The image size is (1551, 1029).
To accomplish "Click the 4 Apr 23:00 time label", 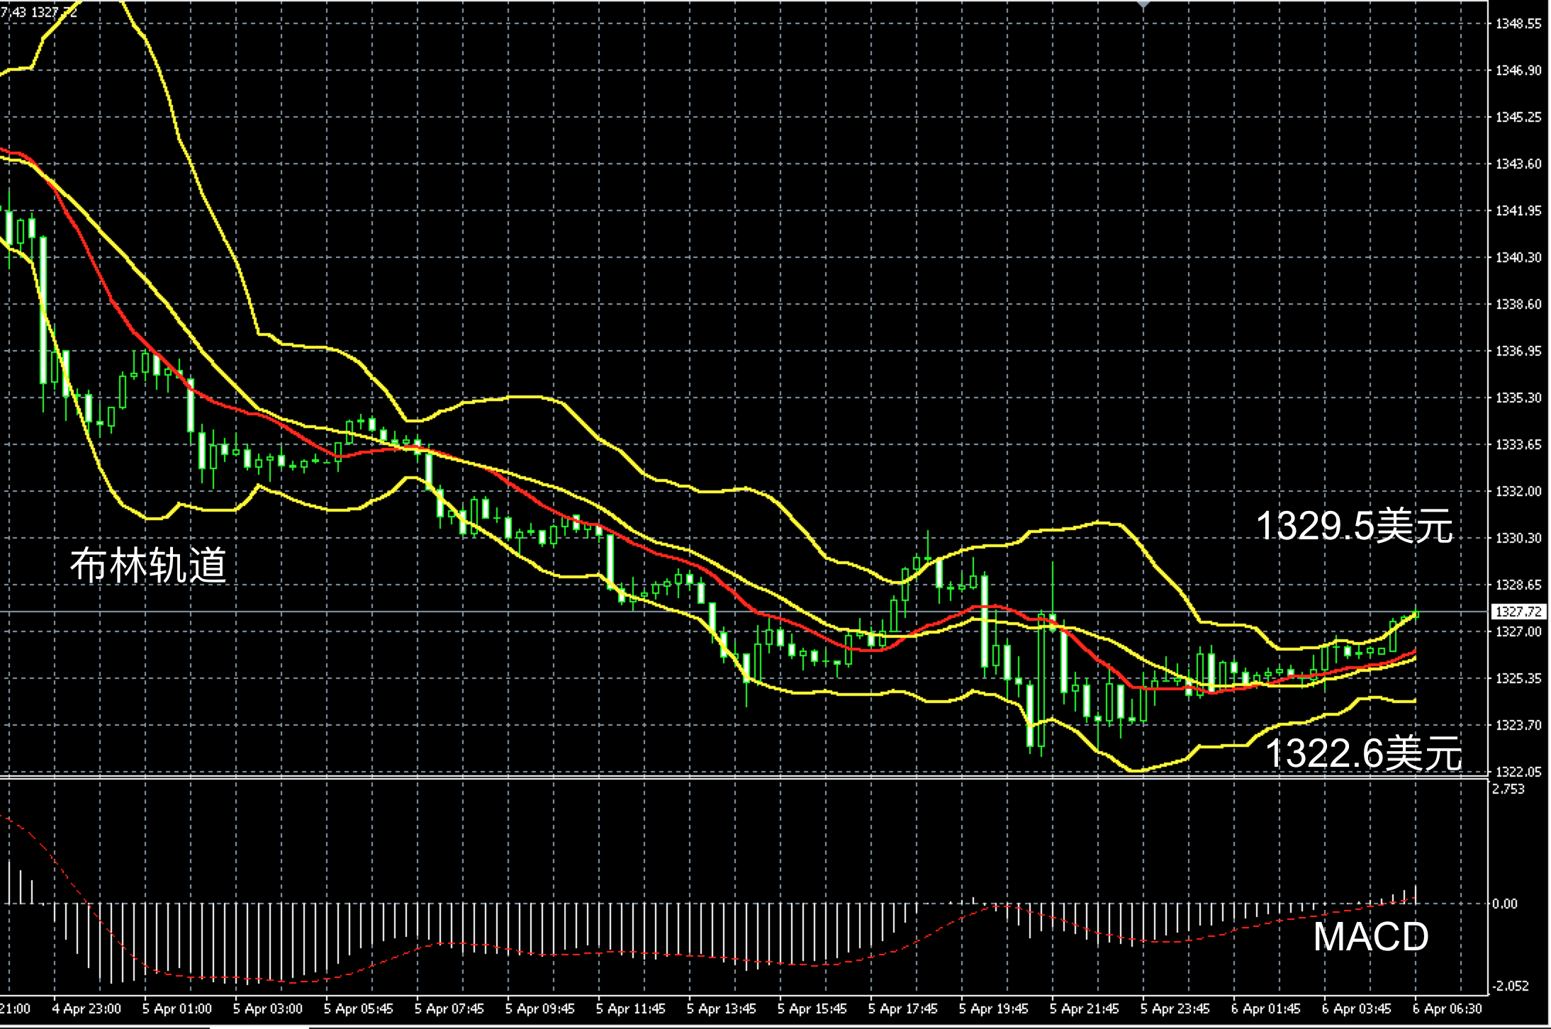I will point(86,1008).
